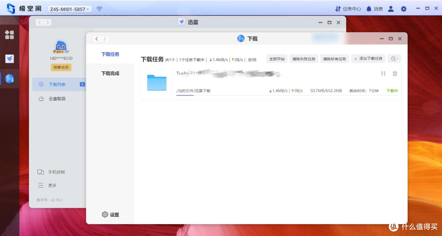Maximize the 下载 window
Viewport: 442px width, 236px height.
coord(391,39)
